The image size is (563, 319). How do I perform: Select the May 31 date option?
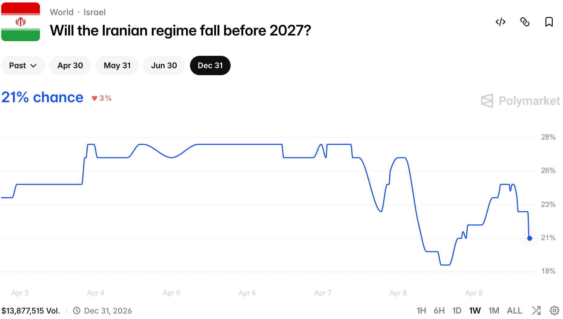[117, 65]
